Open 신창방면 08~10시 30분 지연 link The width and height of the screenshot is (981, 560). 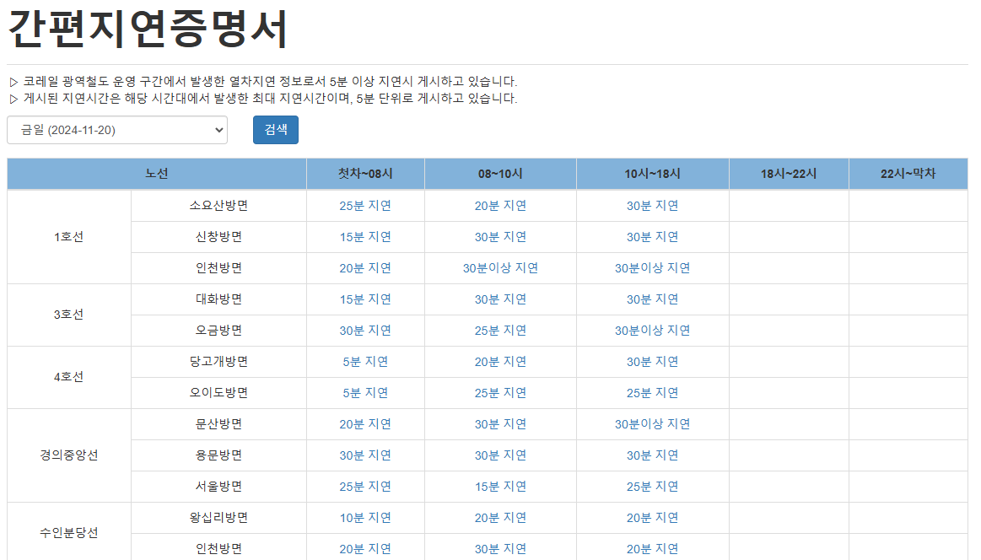[x=500, y=237]
